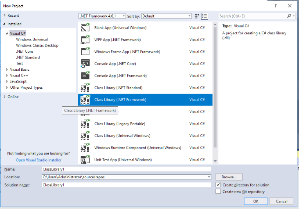299x209 pixels.
Task: Expand the Recent node
Action: click(4, 15)
